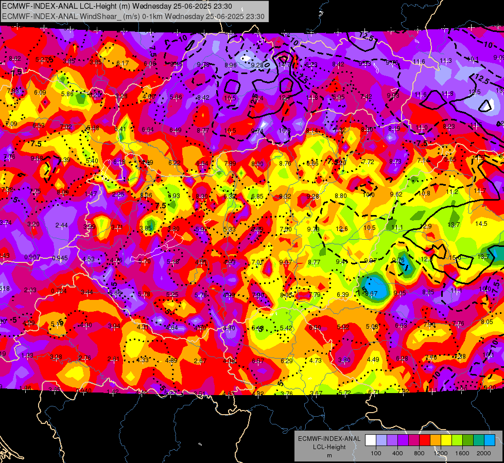Click the wind shear value '9.58'
The image size is (504, 463).
click(37, 158)
